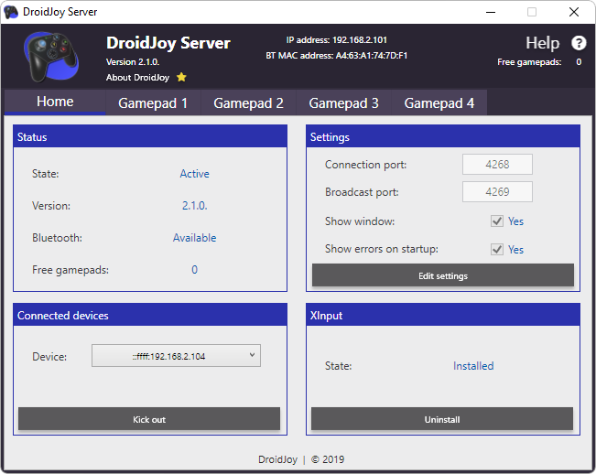Click the IP address 192.168.2.101 text

[336, 40]
